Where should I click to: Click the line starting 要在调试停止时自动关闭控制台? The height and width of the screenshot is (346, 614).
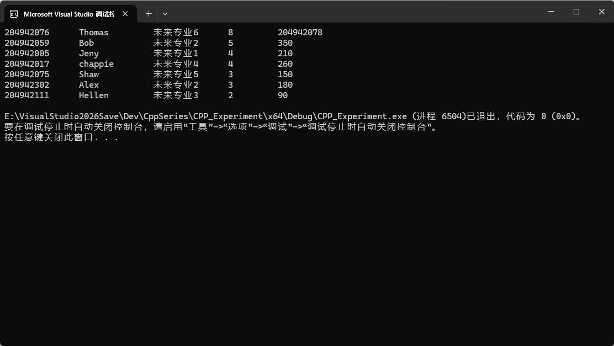tap(221, 127)
